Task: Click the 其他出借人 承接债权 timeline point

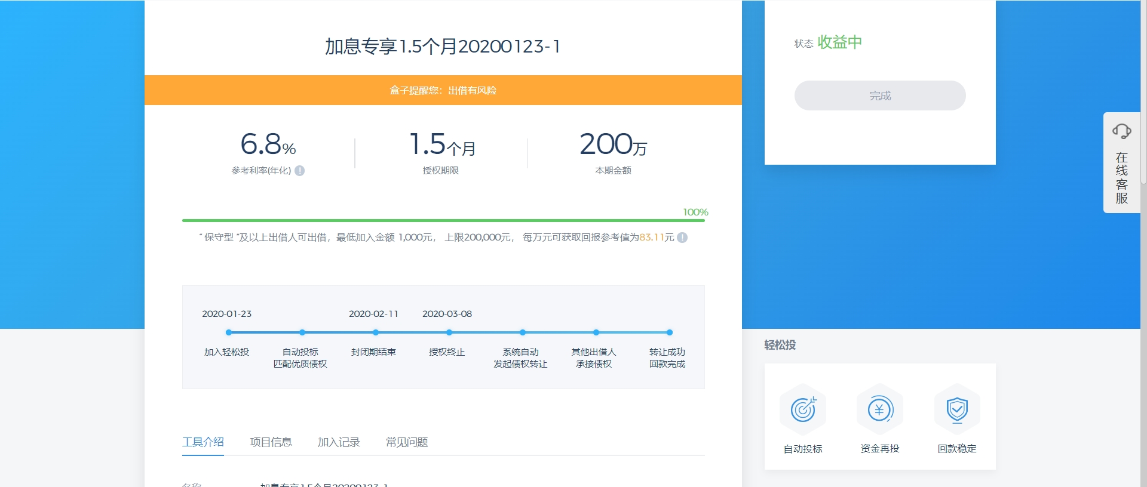Action: (596, 332)
